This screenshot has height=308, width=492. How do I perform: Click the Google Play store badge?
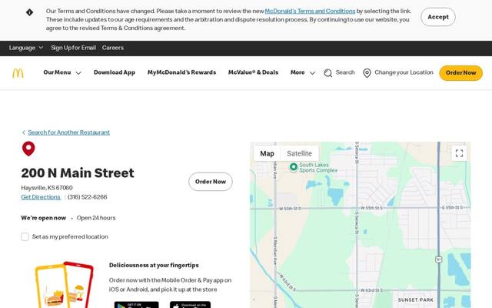[137, 305]
